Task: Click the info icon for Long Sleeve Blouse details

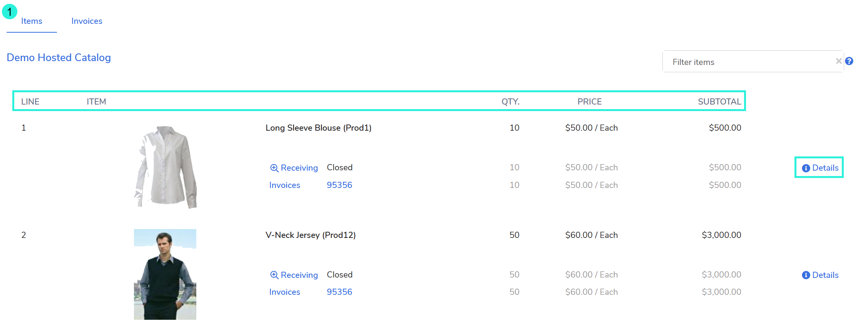Action: pos(806,168)
